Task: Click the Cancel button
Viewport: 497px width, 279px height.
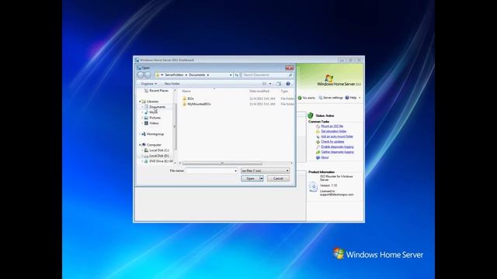Action: (278, 179)
